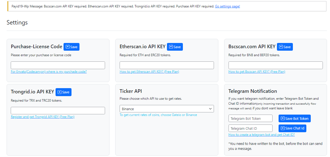
Task: Focus the Telegram Bot Token field
Action: pyautogui.click(x=251, y=118)
